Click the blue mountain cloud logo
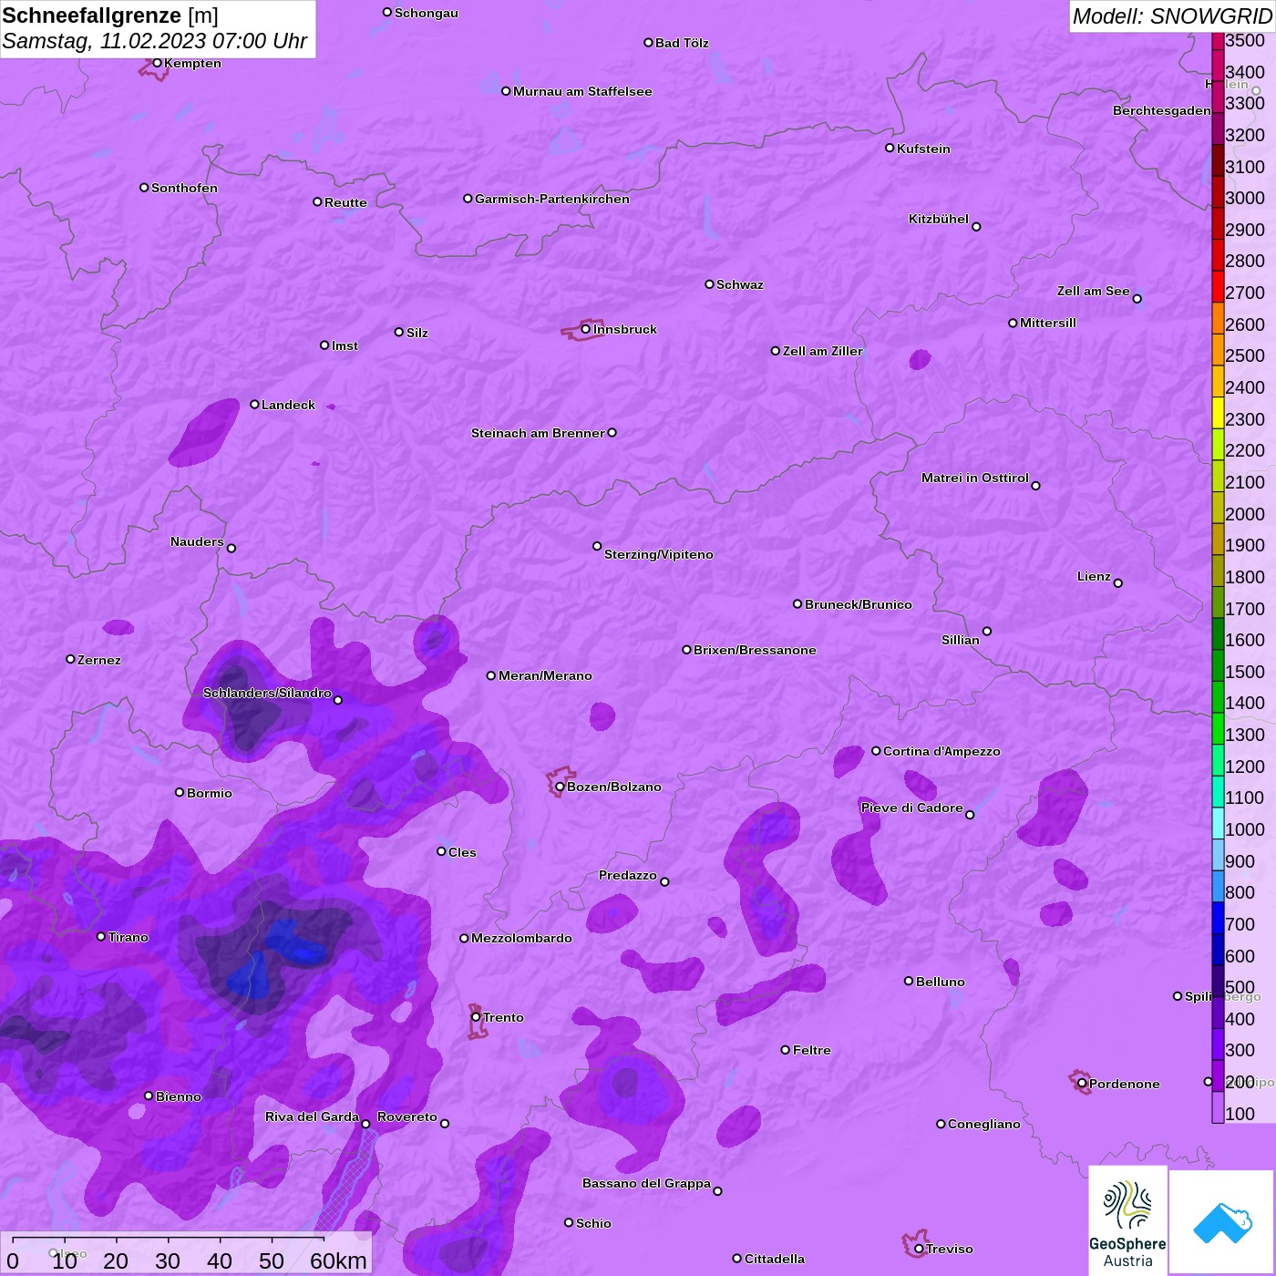Screen dimensions: 1276x1276 1222,1222
